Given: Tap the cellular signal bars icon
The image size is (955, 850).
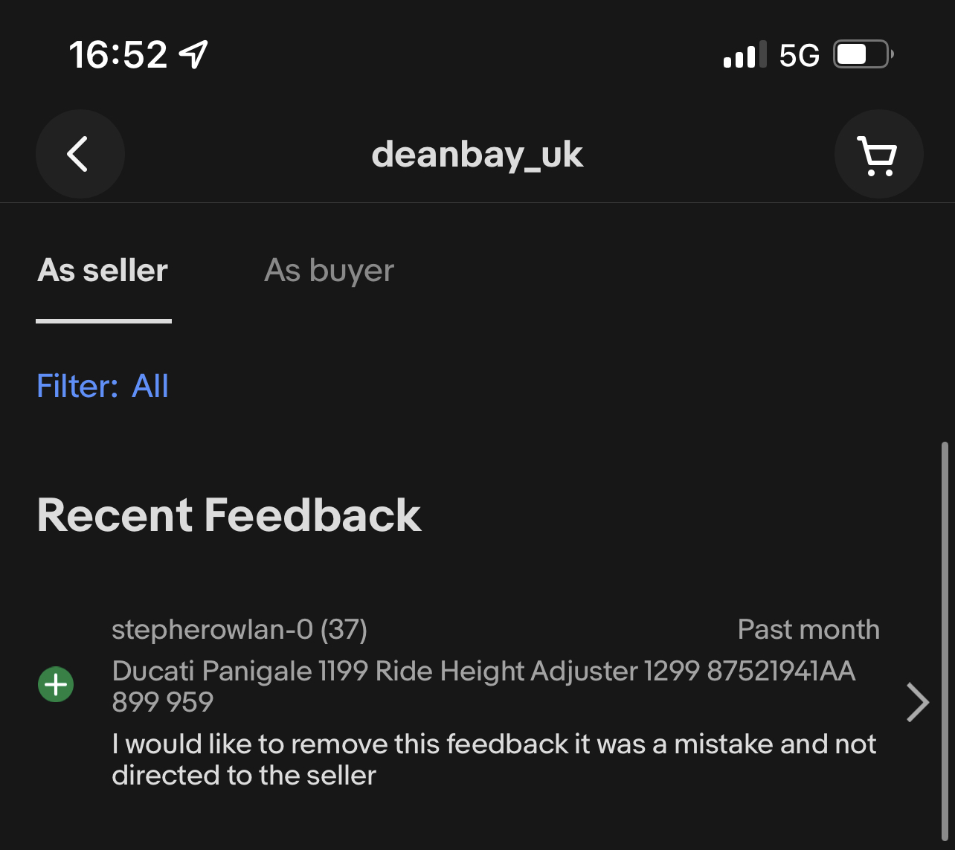Looking at the screenshot, I should (x=745, y=56).
